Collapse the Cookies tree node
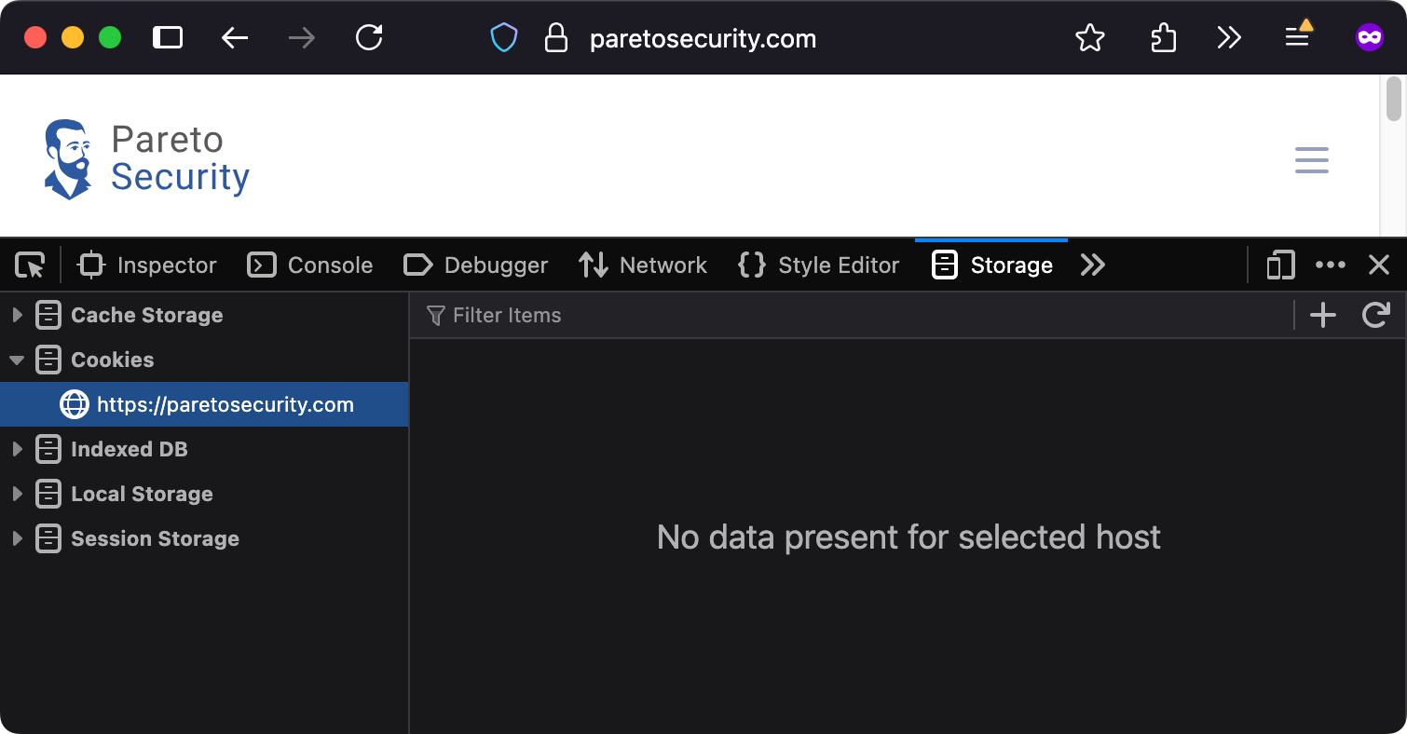Screen dimensions: 1407x734 coord(17,360)
